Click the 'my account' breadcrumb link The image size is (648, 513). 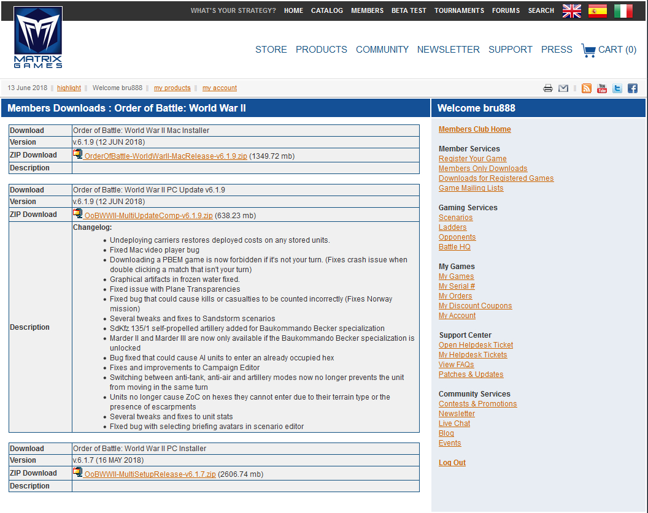click(x=219, y=88)
